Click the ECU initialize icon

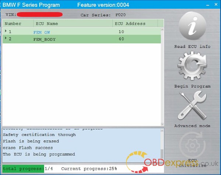(x=192, y=145)
